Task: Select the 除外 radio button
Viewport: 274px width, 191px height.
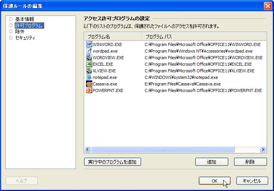Action: coord(11,31)
